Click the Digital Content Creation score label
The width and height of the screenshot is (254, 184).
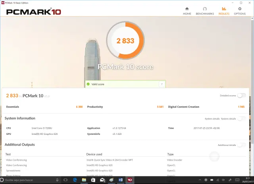click(x=184, y=107)
